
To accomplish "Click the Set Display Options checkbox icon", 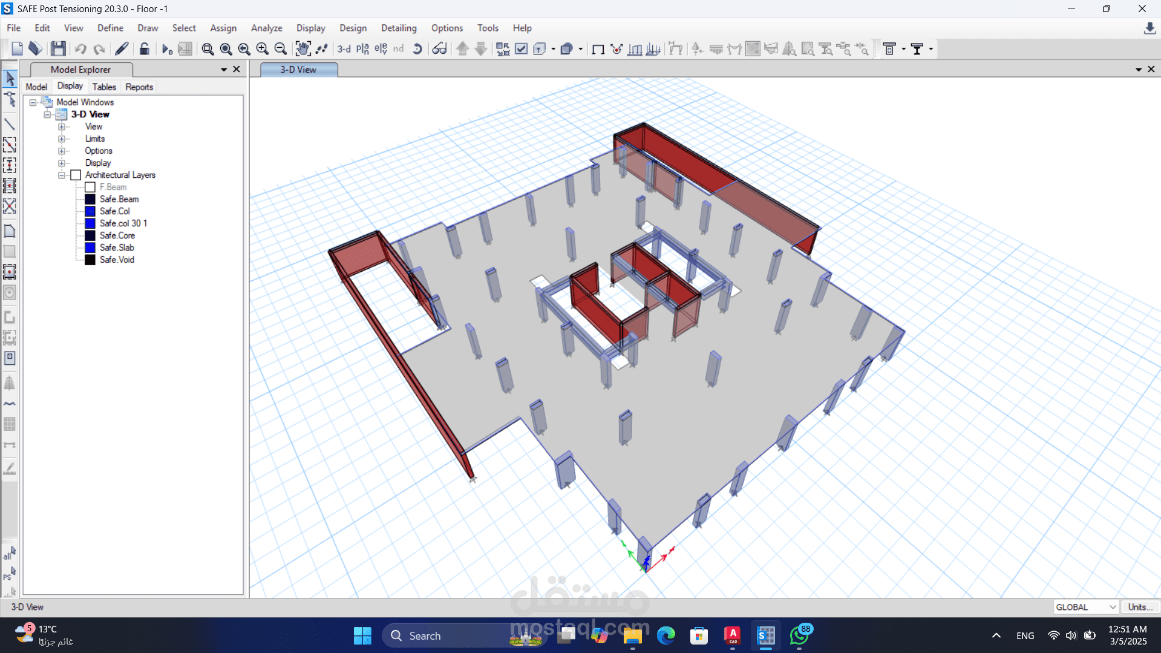I will (x=521, y=49).
